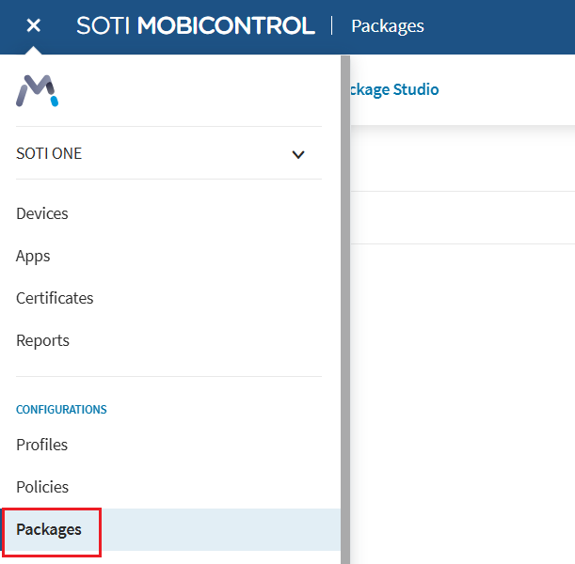Click the SOTI MobiControl logo in header

click(x=196, y=25)
